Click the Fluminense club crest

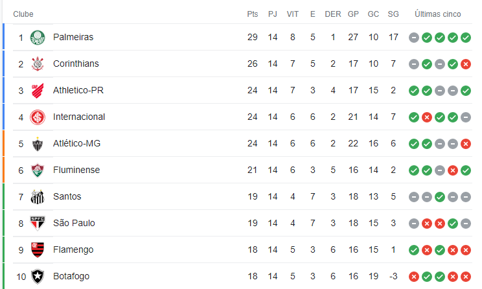click(38, 170)
